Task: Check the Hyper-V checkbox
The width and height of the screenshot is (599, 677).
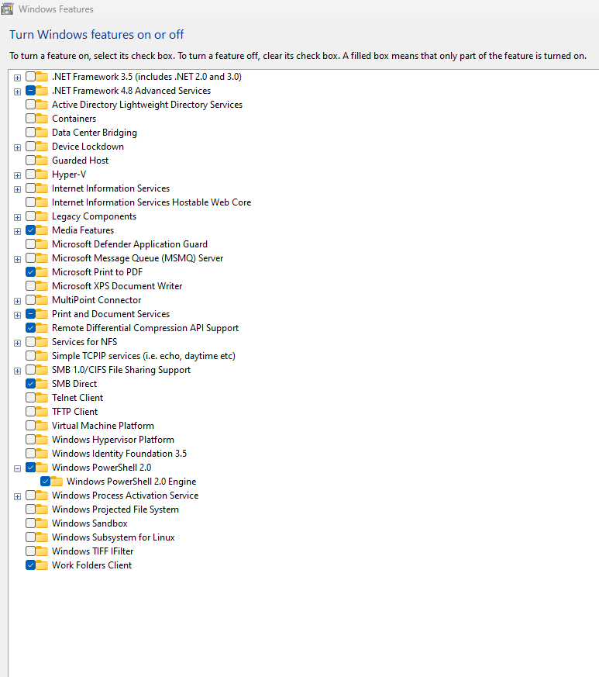Action: click(x=31, y=174)
